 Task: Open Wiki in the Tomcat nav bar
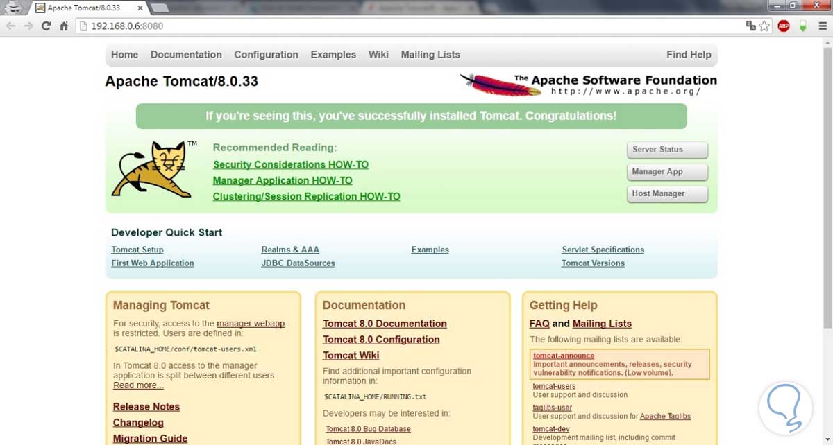pyautogui.click(x=378, y=55)
